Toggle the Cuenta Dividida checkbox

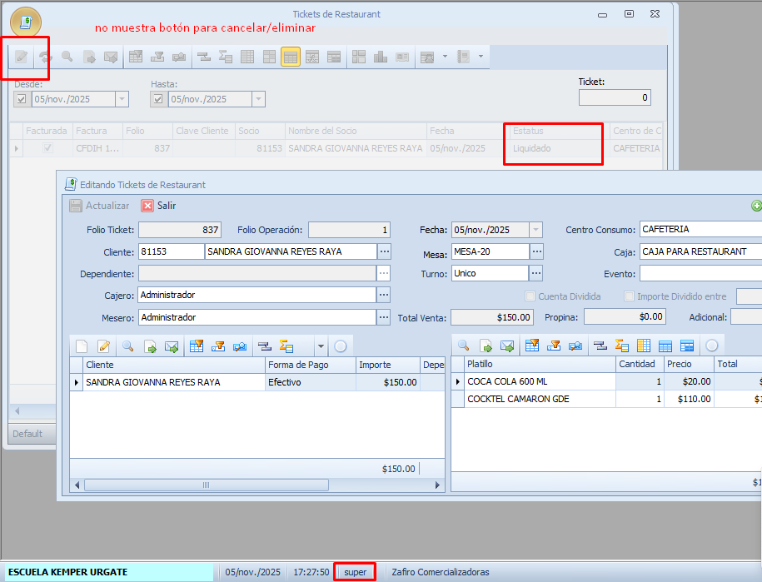point(530,296)
